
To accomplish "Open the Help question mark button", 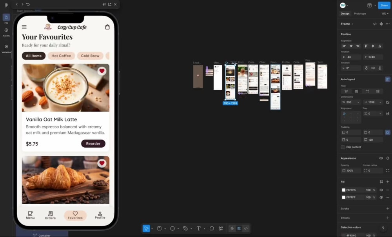I will [383, 228].
